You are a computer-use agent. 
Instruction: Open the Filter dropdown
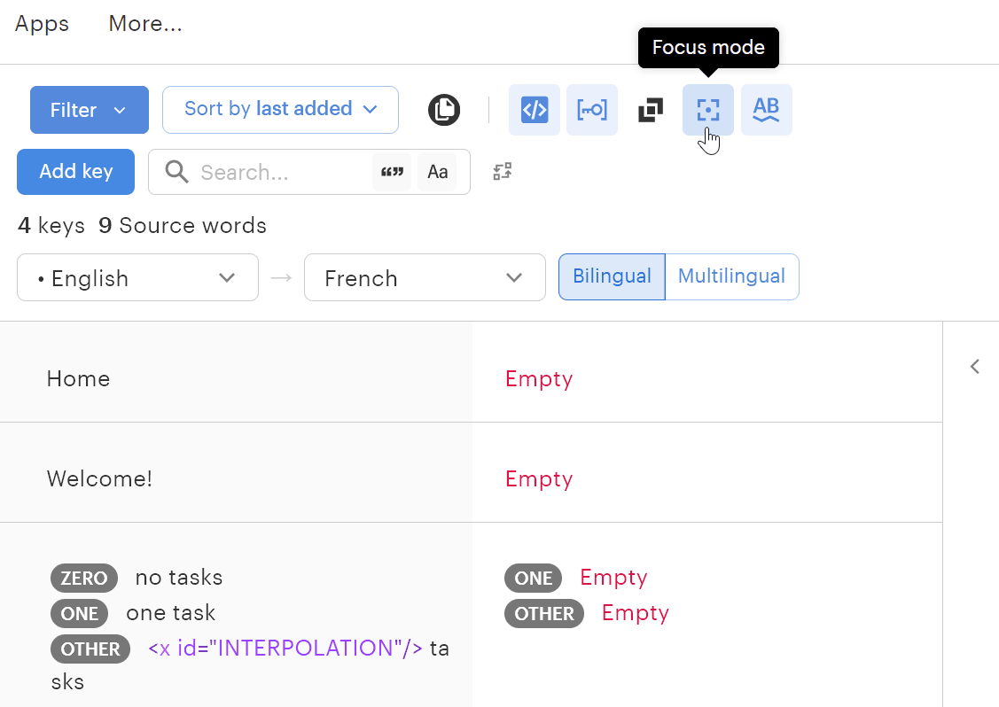pyautogui.click(x=89, y=110)
